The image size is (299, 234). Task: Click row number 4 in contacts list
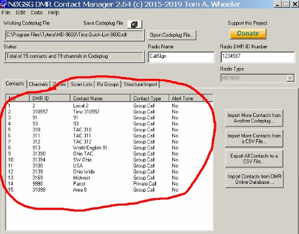pos(9,124)
